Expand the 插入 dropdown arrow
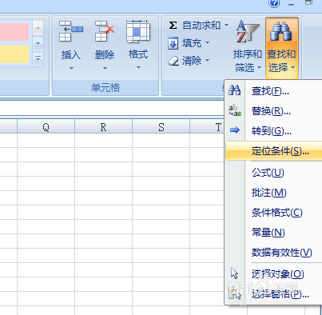This screenshot has height=315, width=322. point(71,69)
